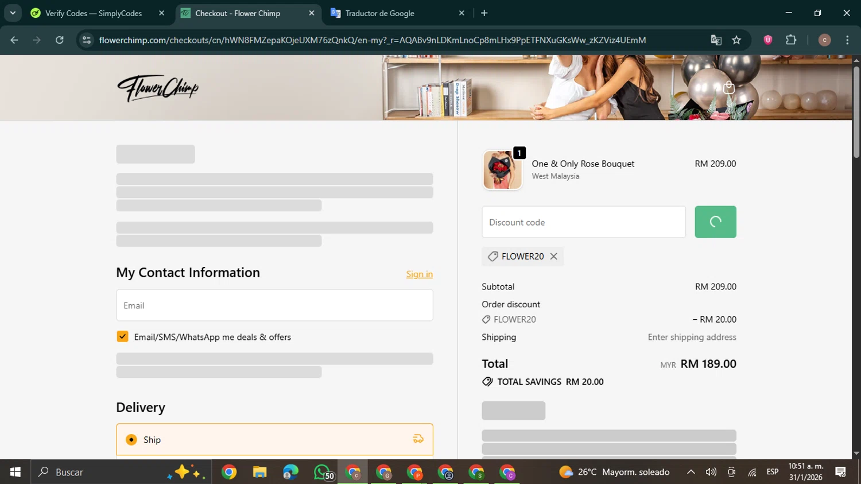The width and height of the screenshot is (861, 484).
Task: Click the delivery truck icon in Ship row
Action: point(418,439)
